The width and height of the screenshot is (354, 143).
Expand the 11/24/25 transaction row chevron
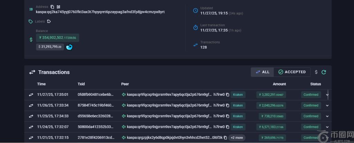[x=327, y=127]
